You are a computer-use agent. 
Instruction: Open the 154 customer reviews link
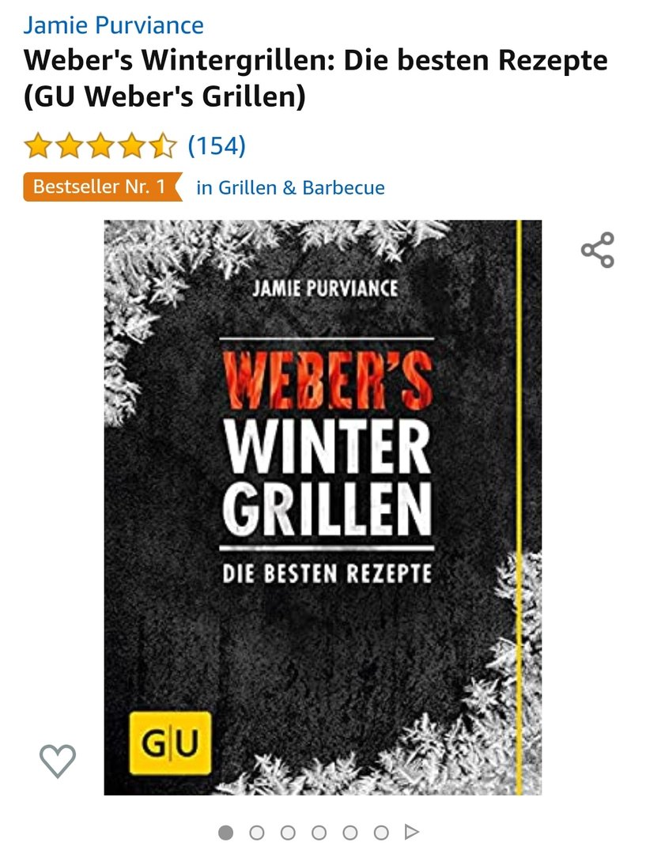pos(217,145)
